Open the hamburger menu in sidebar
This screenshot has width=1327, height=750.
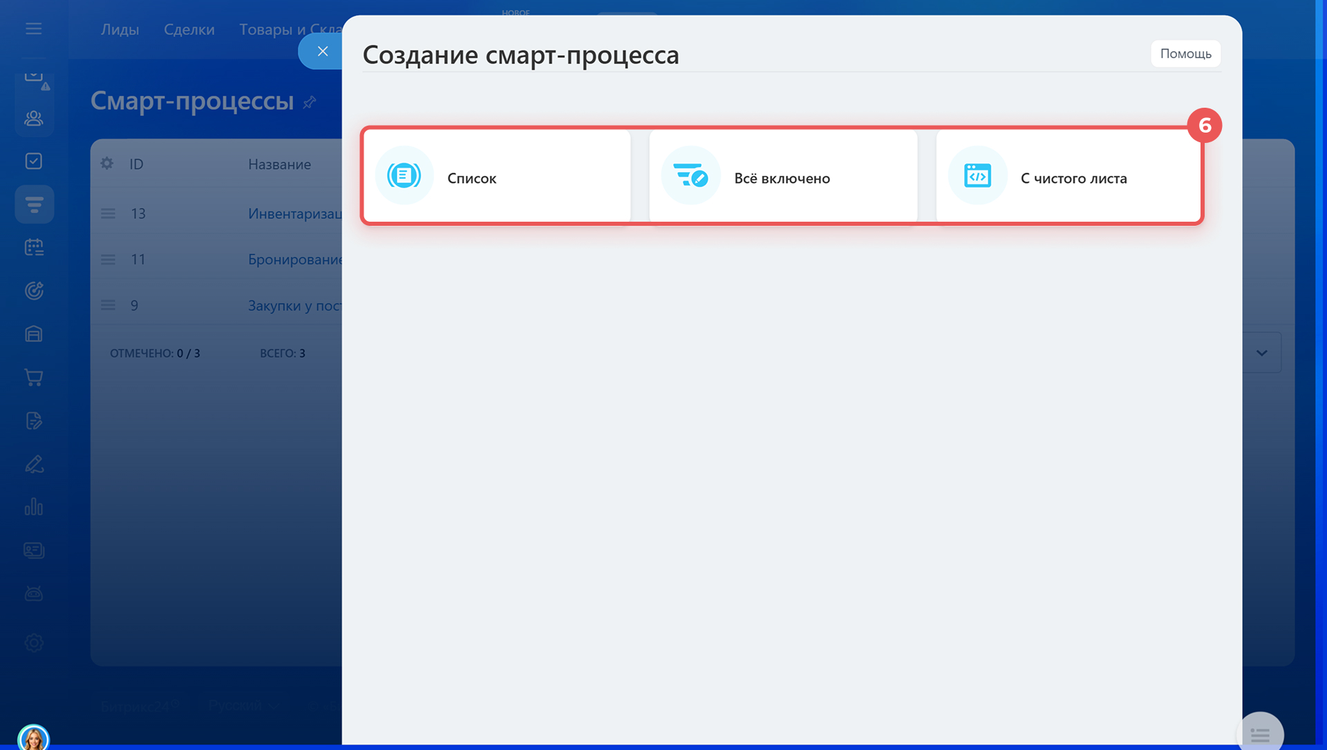(33, 29)
